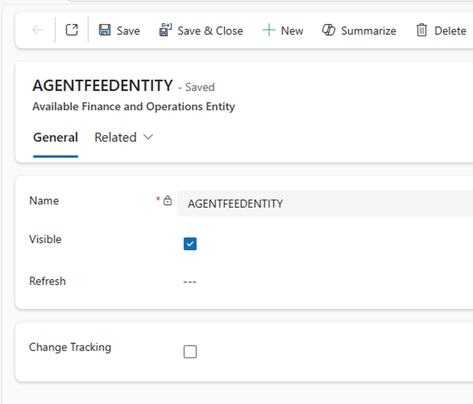Screen dimensions: 473x404
Task: Expand the Related tab chevron
Action: point(148,138)
